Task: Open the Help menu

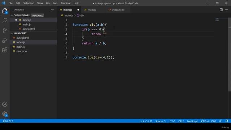Action: [x=76, y=3]
